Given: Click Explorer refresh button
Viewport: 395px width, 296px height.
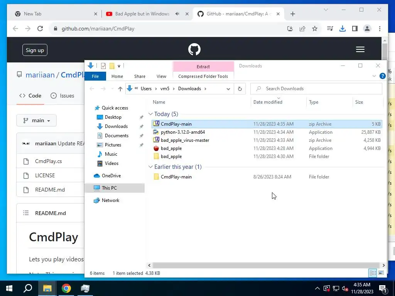Looking at the screenshot, I should pyautogui.click(x=240, y=89).
